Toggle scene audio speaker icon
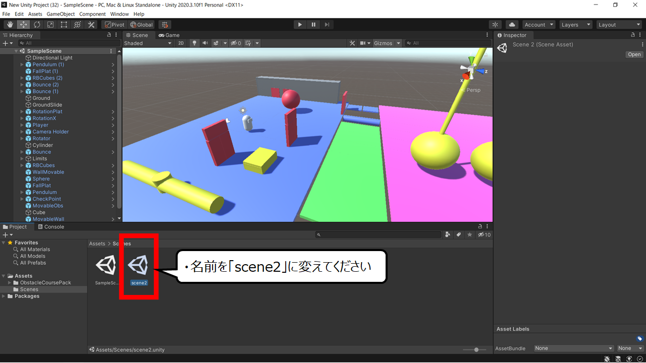 point(205,43)
